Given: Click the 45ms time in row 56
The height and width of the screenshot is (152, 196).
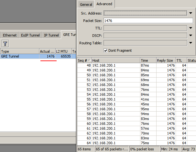Looking at the screenshot, I should click(145, 104).
